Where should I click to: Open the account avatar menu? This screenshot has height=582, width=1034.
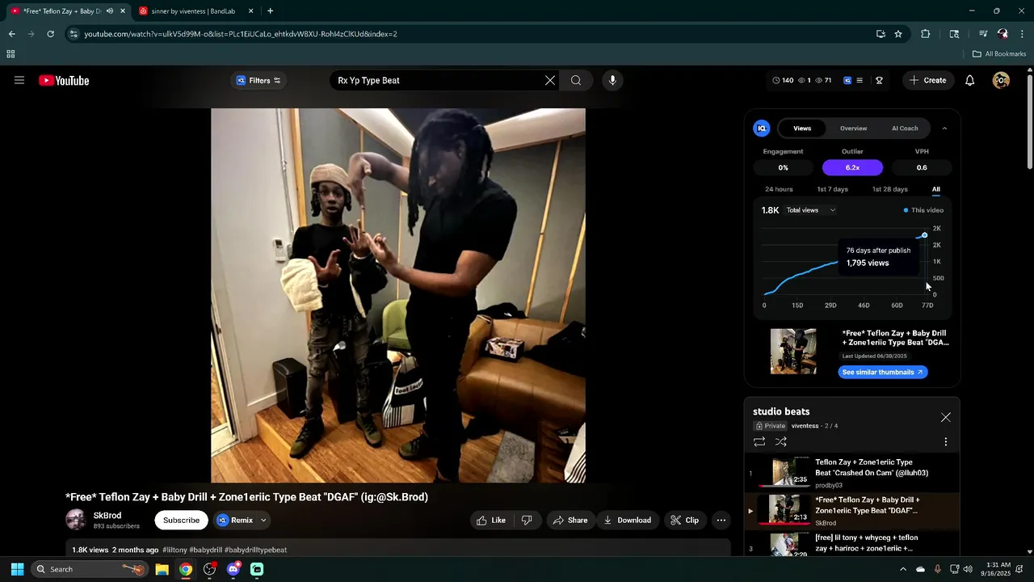click(x=1001, y=80)
